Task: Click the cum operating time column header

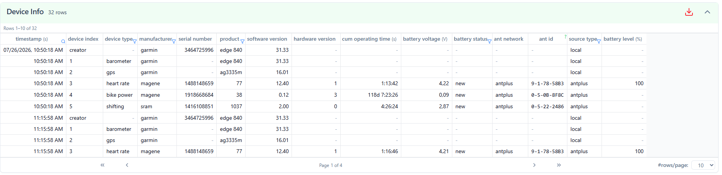Action: pos(369,39)
